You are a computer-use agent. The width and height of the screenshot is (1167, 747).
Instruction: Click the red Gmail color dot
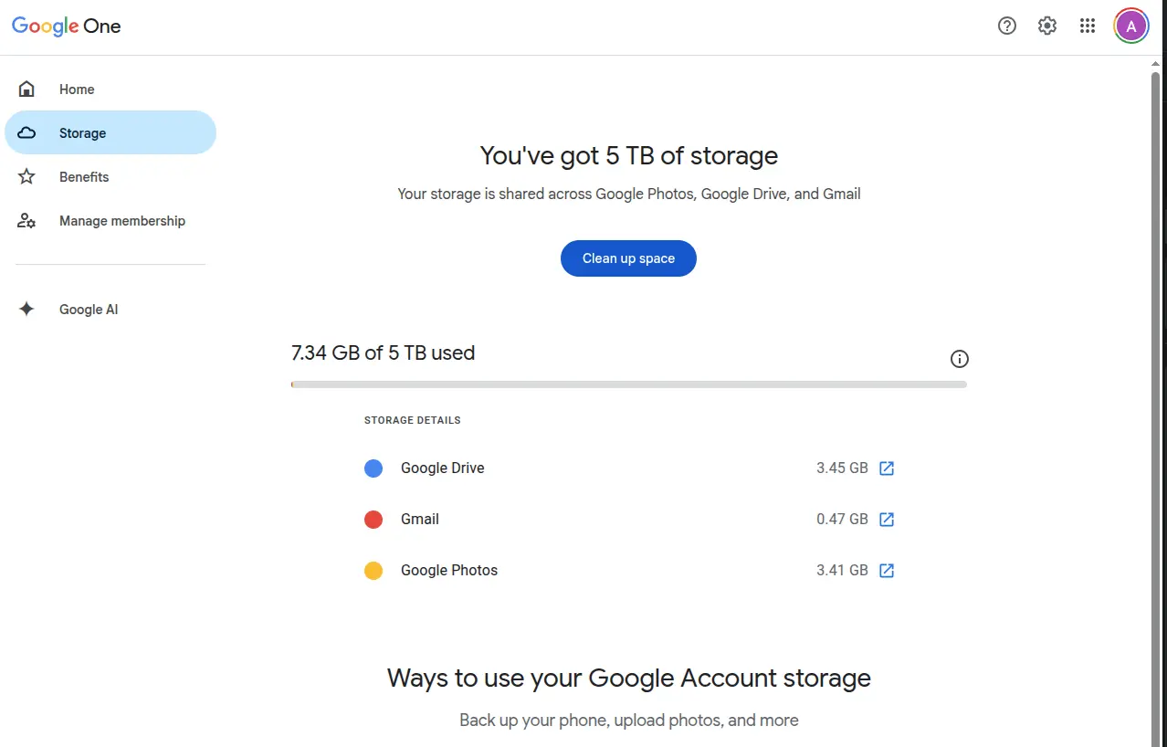click(373, 520)
